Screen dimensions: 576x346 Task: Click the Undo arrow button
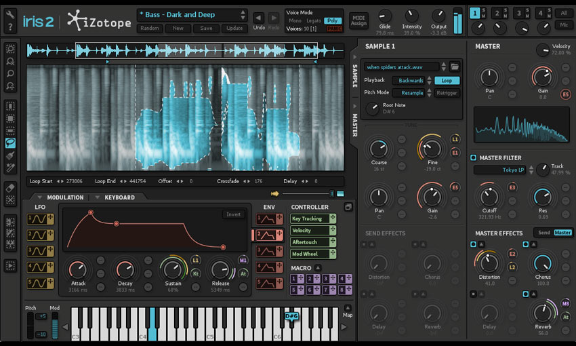pyautogui.click(x=259, y=18)
